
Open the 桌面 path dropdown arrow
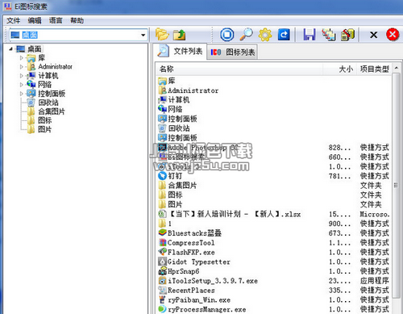pos(143,35)
